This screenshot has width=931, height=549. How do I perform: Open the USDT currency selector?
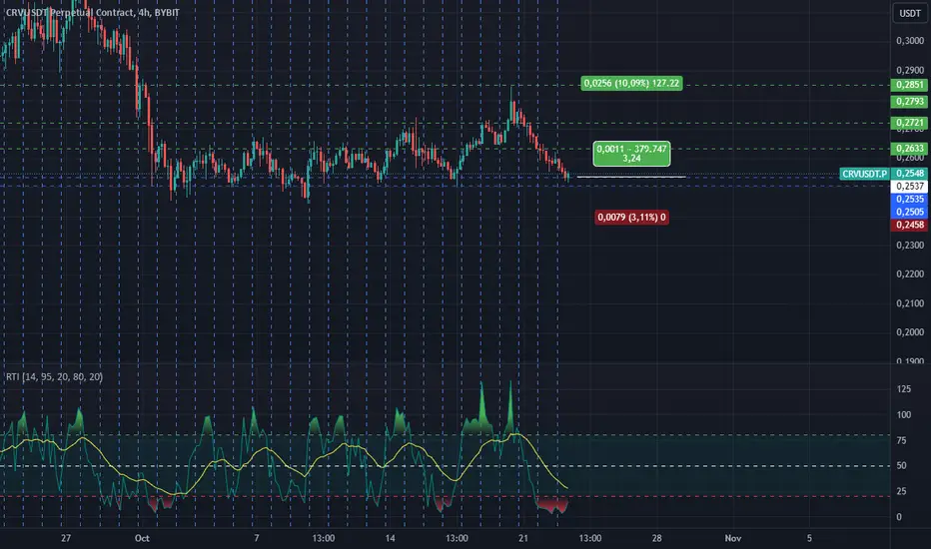[910, 13]
